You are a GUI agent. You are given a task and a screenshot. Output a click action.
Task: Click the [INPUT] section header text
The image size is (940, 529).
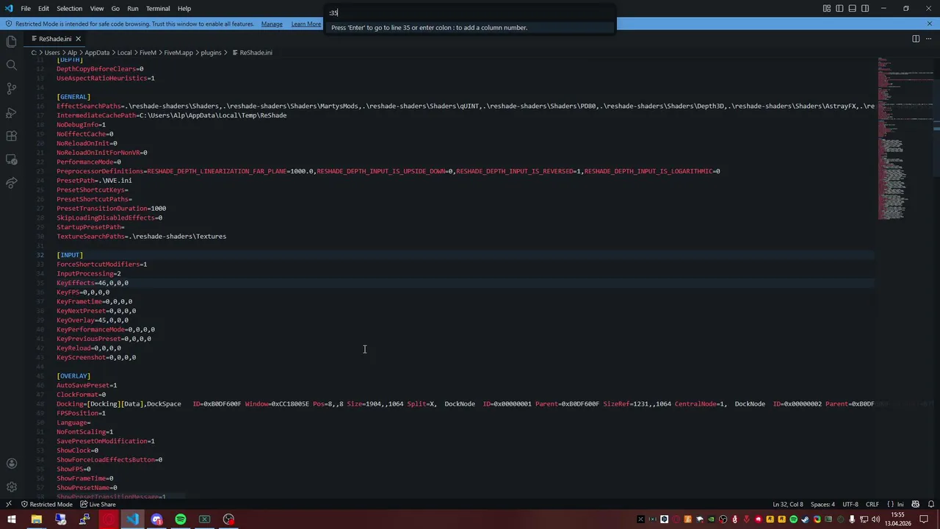(x=70, y=255)
